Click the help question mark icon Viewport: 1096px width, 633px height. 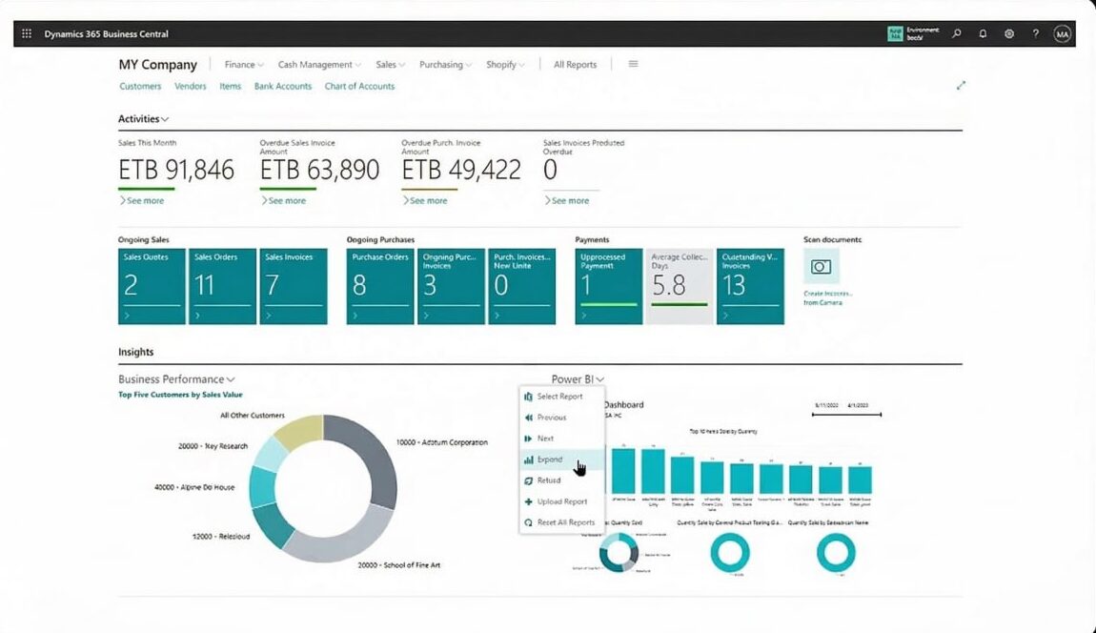[x=1036, y=34]
